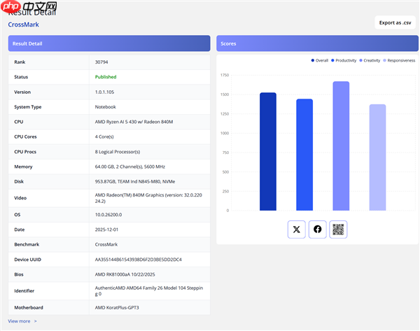Click the dark blue Overall score bar

[x=268, y=151]
